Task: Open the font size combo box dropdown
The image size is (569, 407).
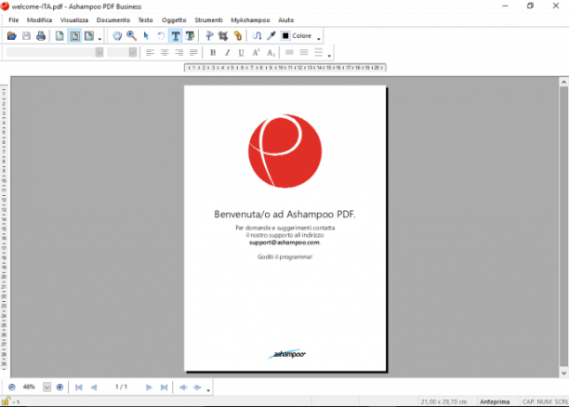Action: 133,53
